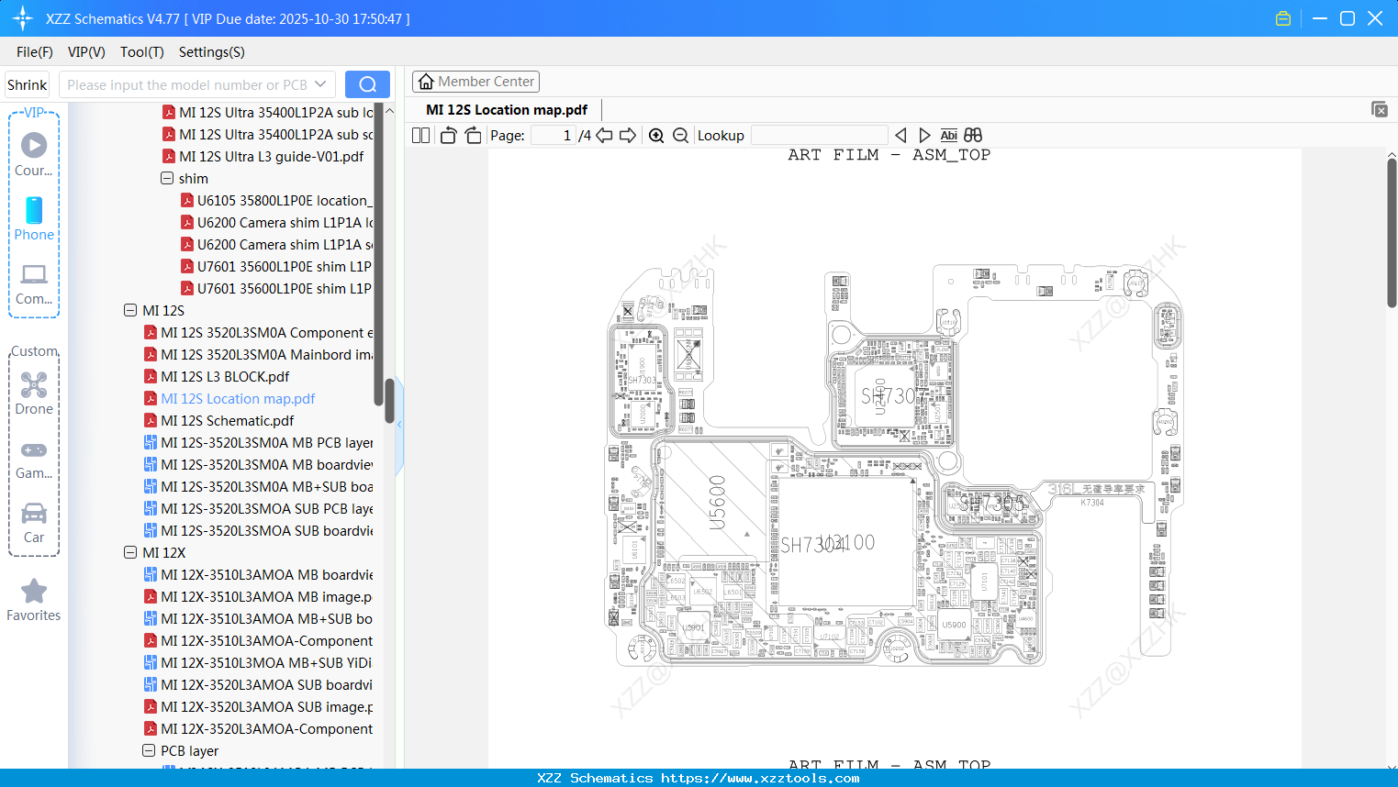1398x787 pixels.
Task: Zoom out of the location map
Action: pyautogui.click(x=680, y=135)
